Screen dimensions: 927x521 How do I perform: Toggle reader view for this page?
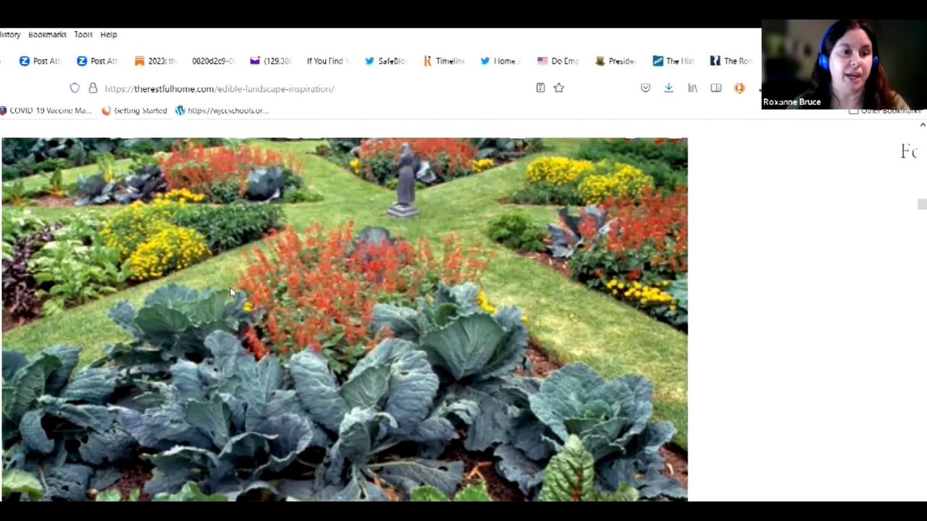click(x=540, y=88)
